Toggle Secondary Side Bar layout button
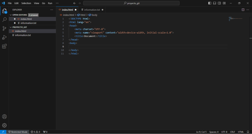 219,3
